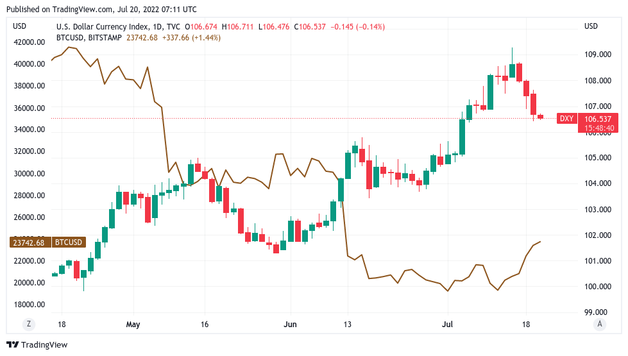Click the red DXY price line label
The width and height of the screenshot is (628, 356).
point(566,119)
